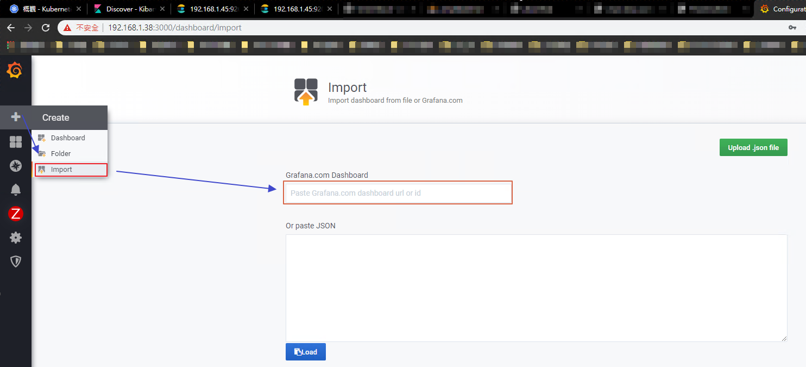Open Configuration via the gear icon
Viewport: 806px width, 367px height.
tap(16, 238)
